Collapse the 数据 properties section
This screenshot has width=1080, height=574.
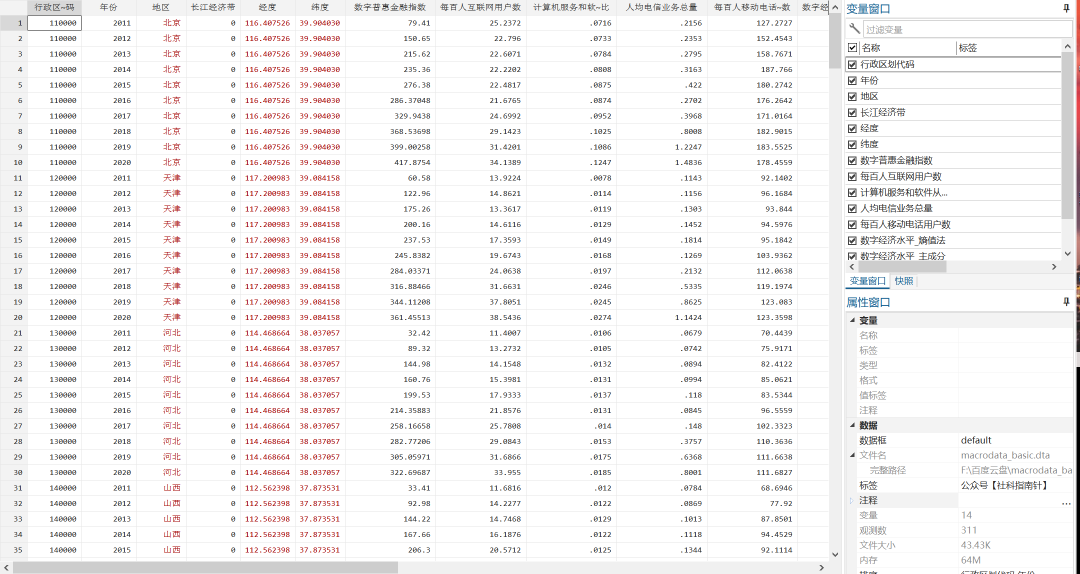pos(852,425)
